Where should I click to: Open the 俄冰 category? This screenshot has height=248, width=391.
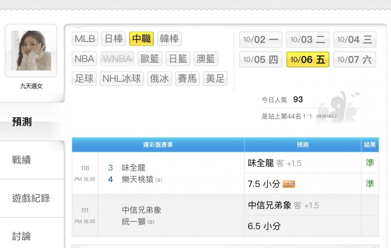(x=159, y=79)
